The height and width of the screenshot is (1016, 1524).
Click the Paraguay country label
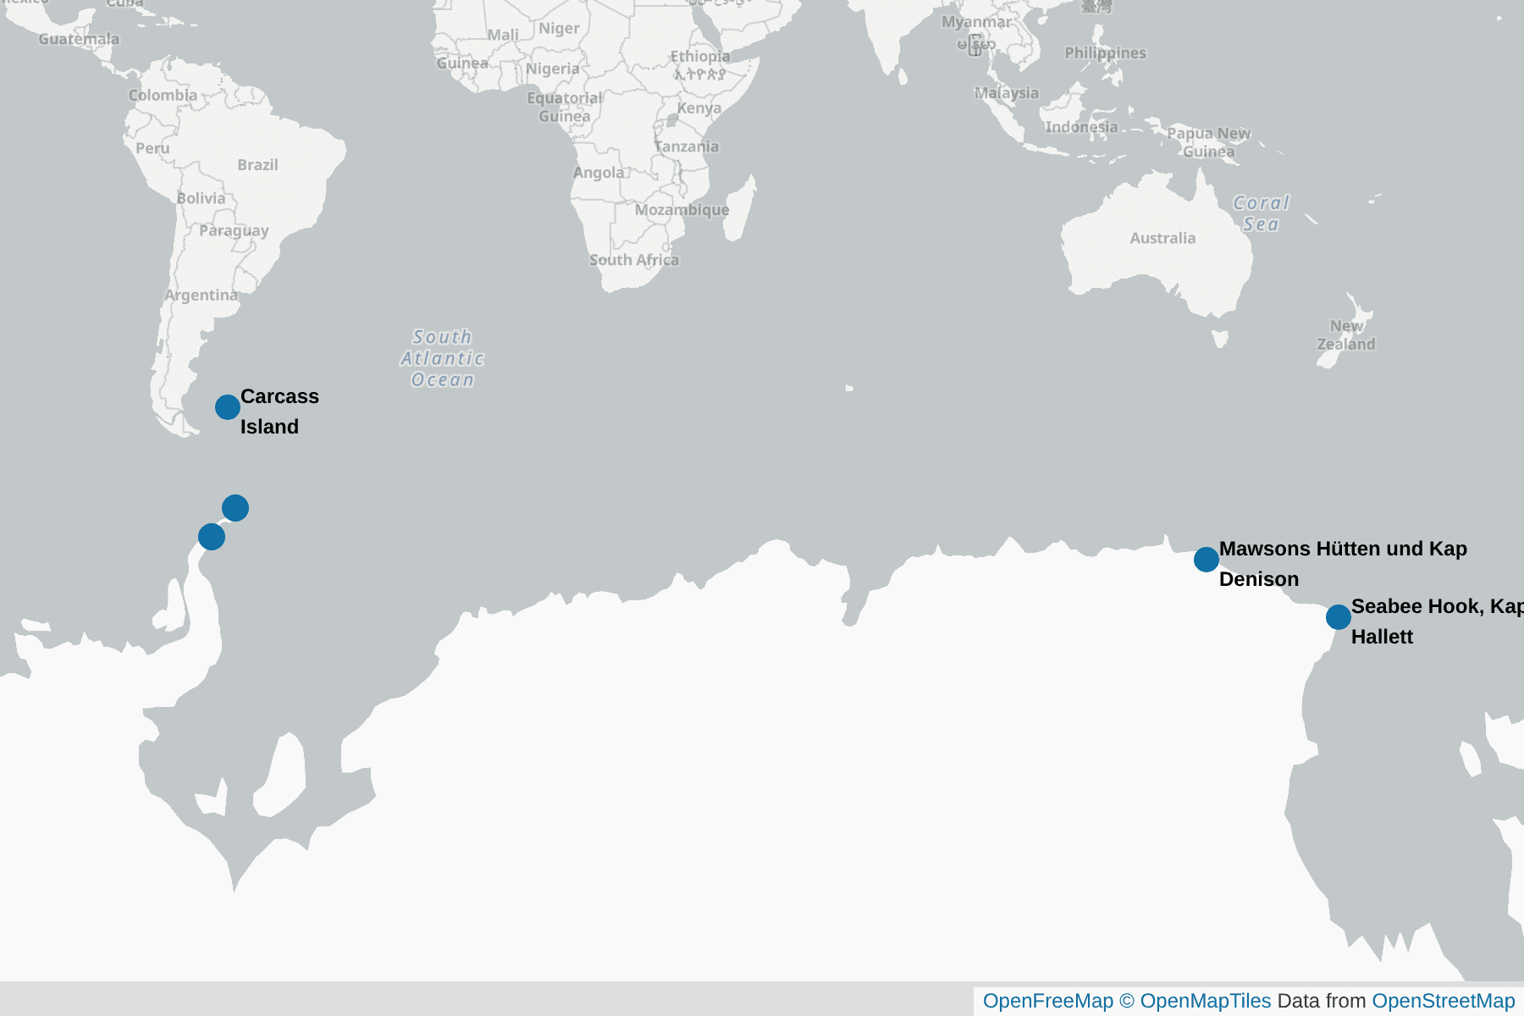[x=234, y=230]
